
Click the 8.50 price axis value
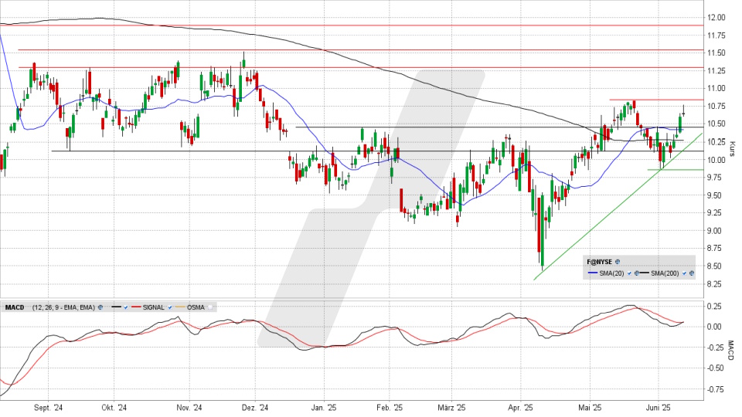tap(716, 266)
